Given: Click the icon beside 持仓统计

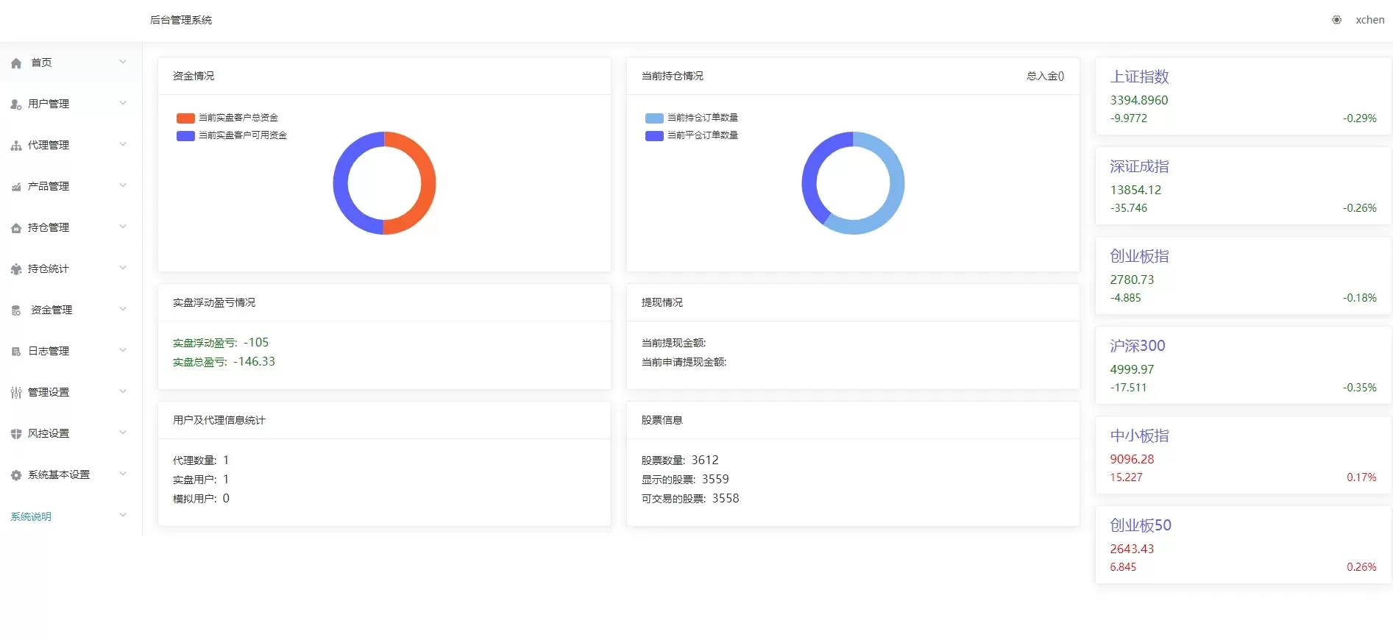Looking at the screenshot, I should tap(15, 269).
